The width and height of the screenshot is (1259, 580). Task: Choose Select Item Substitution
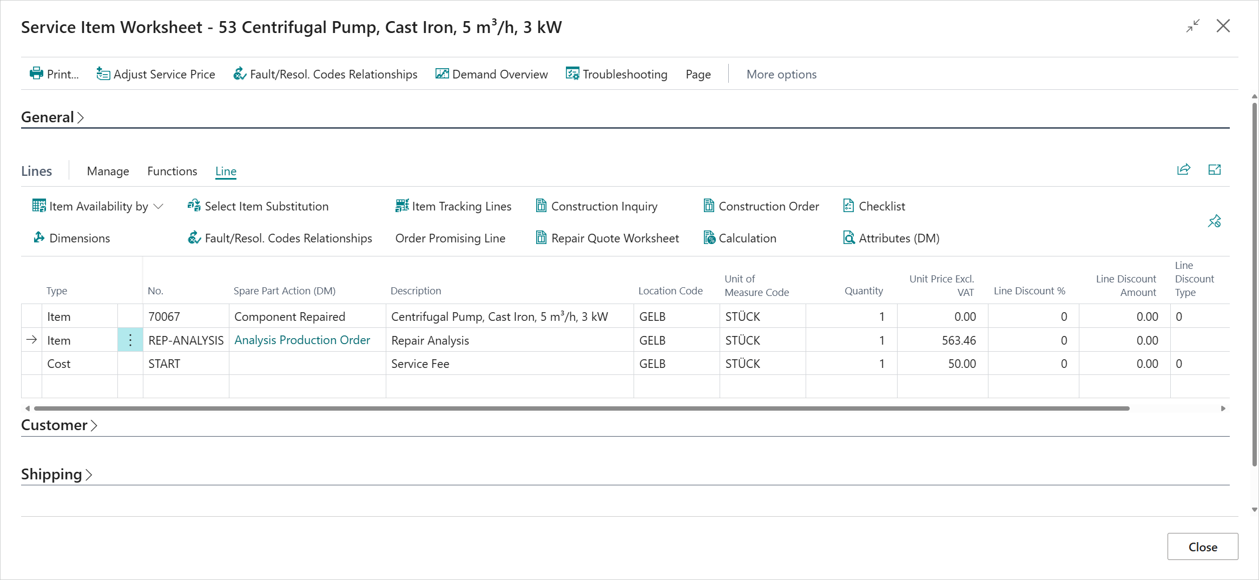pyautogui.click(x=258, y=206)
